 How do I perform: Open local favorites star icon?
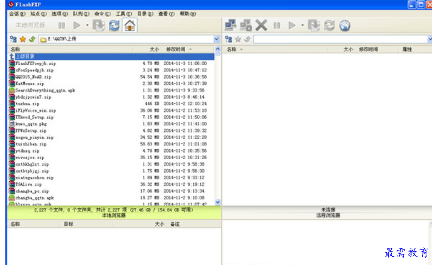(23, 39)
